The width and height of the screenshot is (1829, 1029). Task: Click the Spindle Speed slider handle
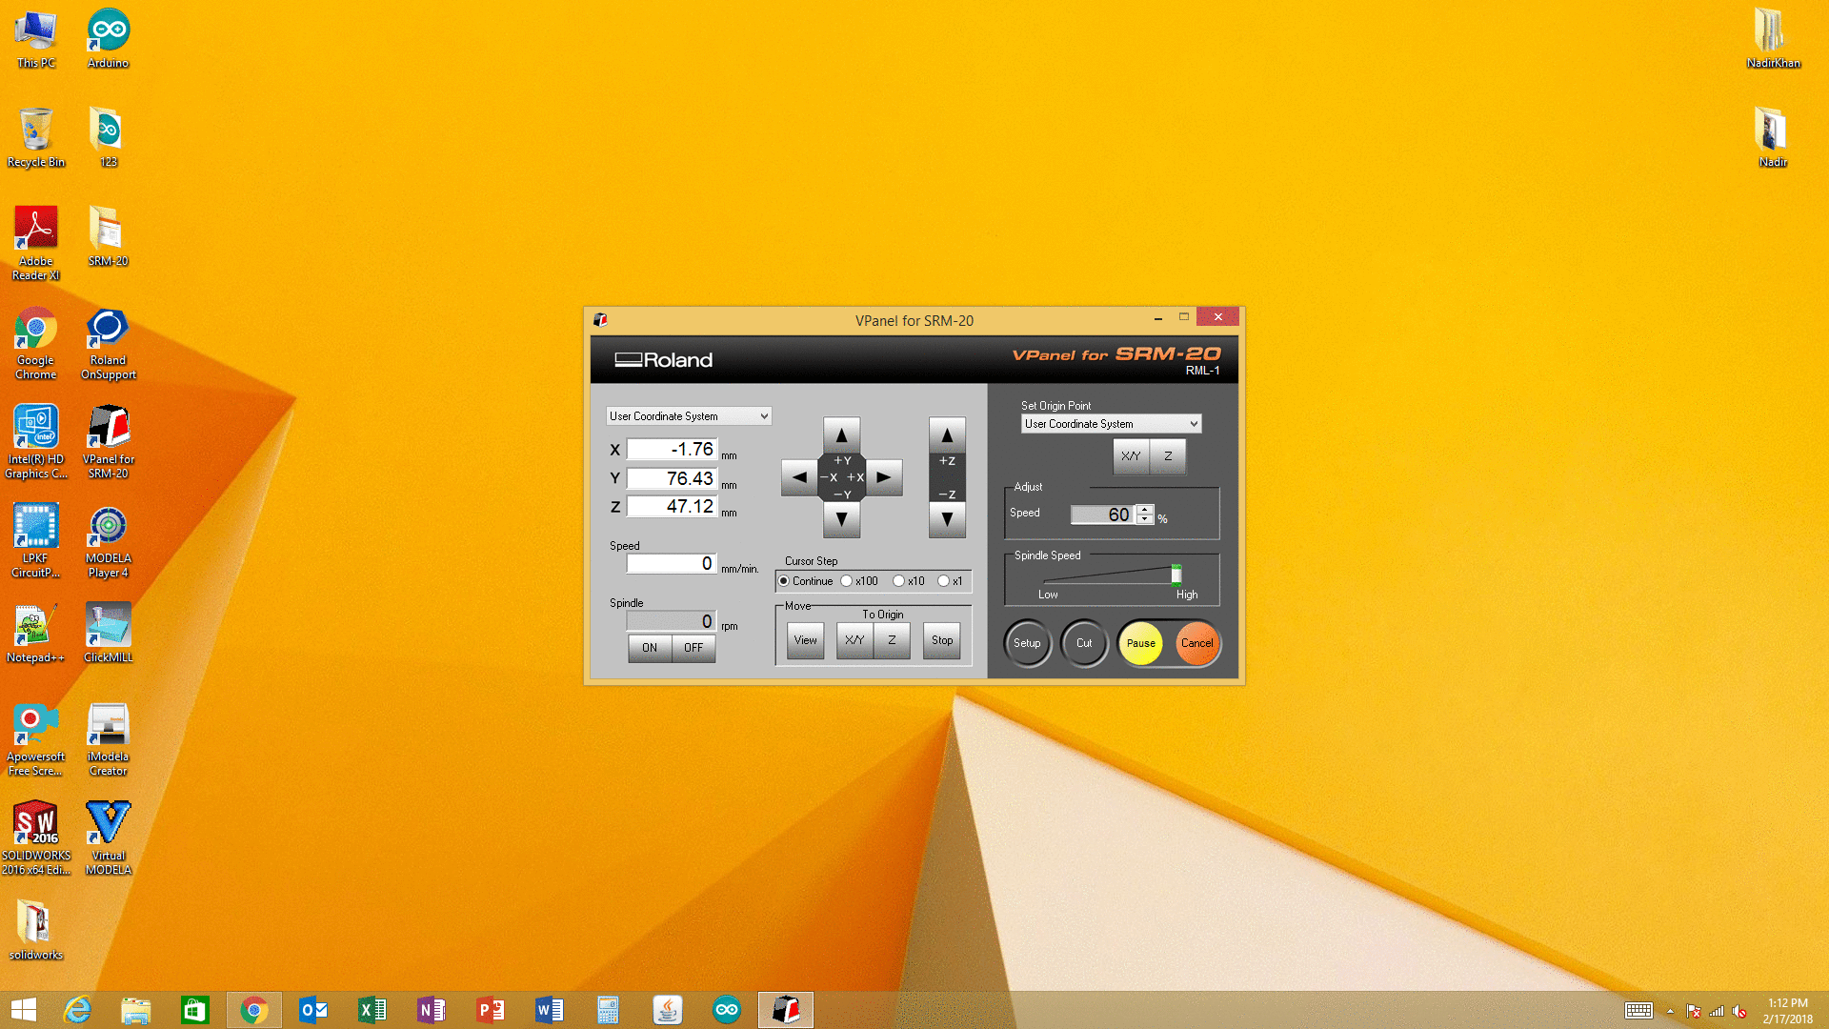click(1176, 574)
